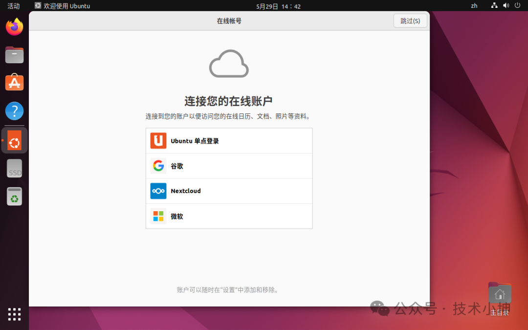Open the zh input method dropdown
Image resolution: width=528 pixels, height=330 pixels.
(x=474, y=6)
